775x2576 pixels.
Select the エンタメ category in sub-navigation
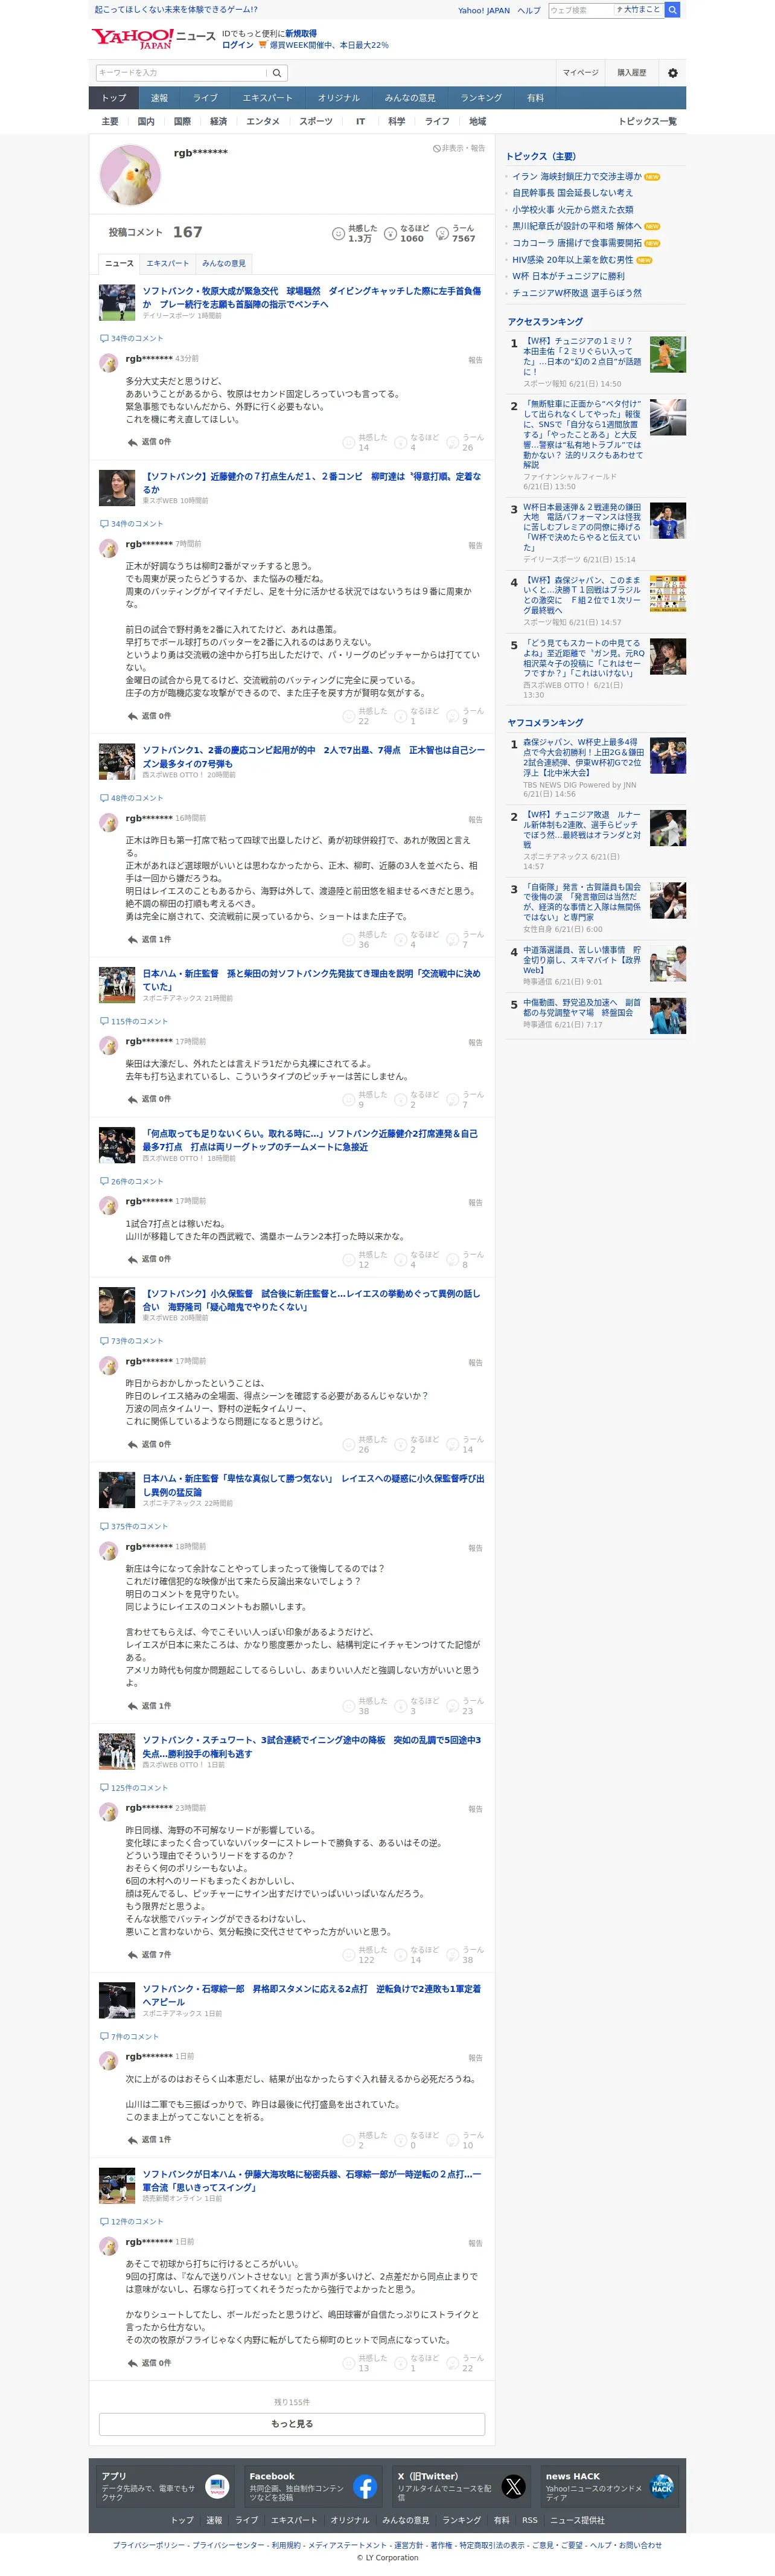[263, 121]
